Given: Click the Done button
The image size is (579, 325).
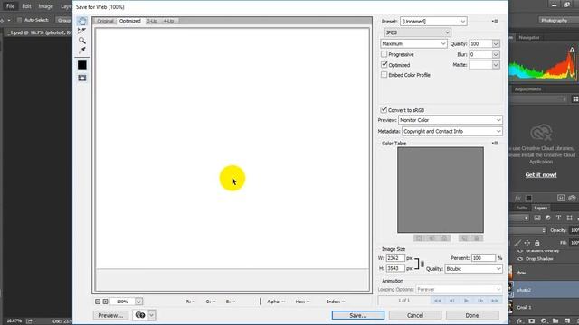Looking at the screenshot, I should (472, 315).
